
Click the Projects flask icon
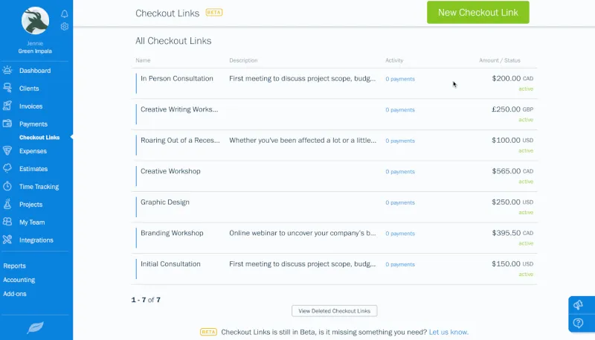[x=7, y=205]
